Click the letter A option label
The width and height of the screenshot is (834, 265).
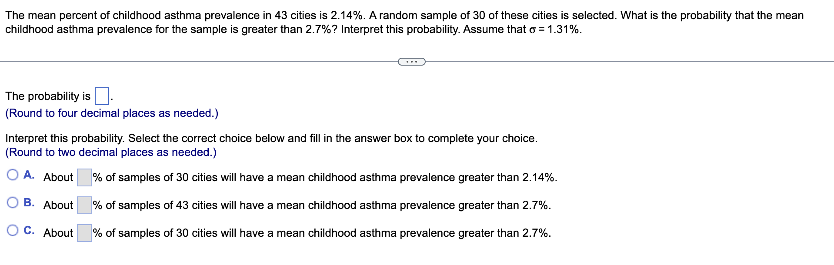click(29, 175)
